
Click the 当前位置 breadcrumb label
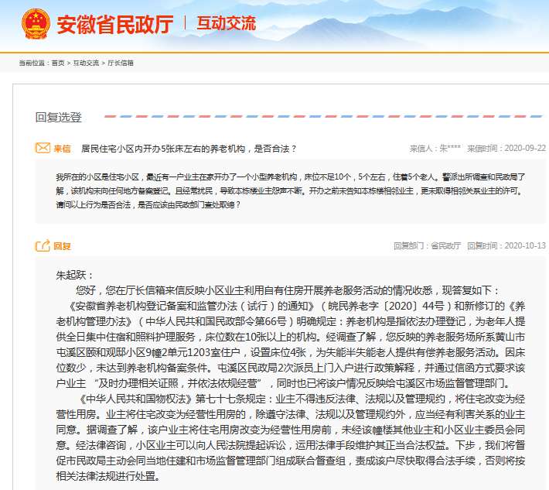point(33,63)
